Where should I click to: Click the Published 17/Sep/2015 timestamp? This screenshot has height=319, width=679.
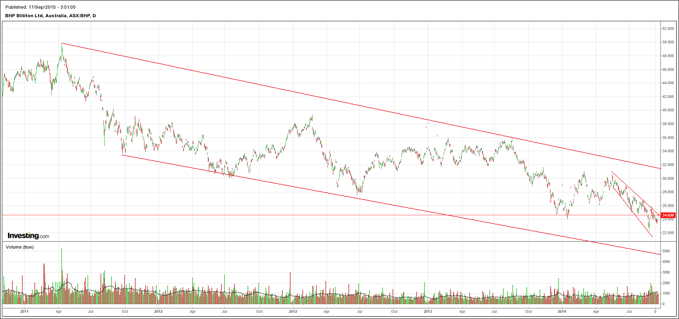click(42, 6)
